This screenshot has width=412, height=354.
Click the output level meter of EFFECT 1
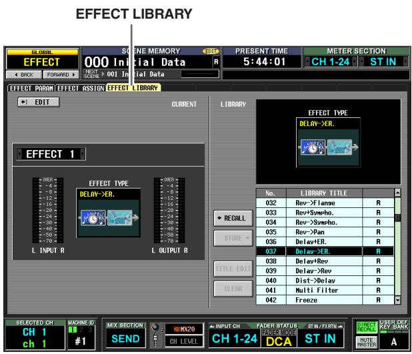click(169, 210)
